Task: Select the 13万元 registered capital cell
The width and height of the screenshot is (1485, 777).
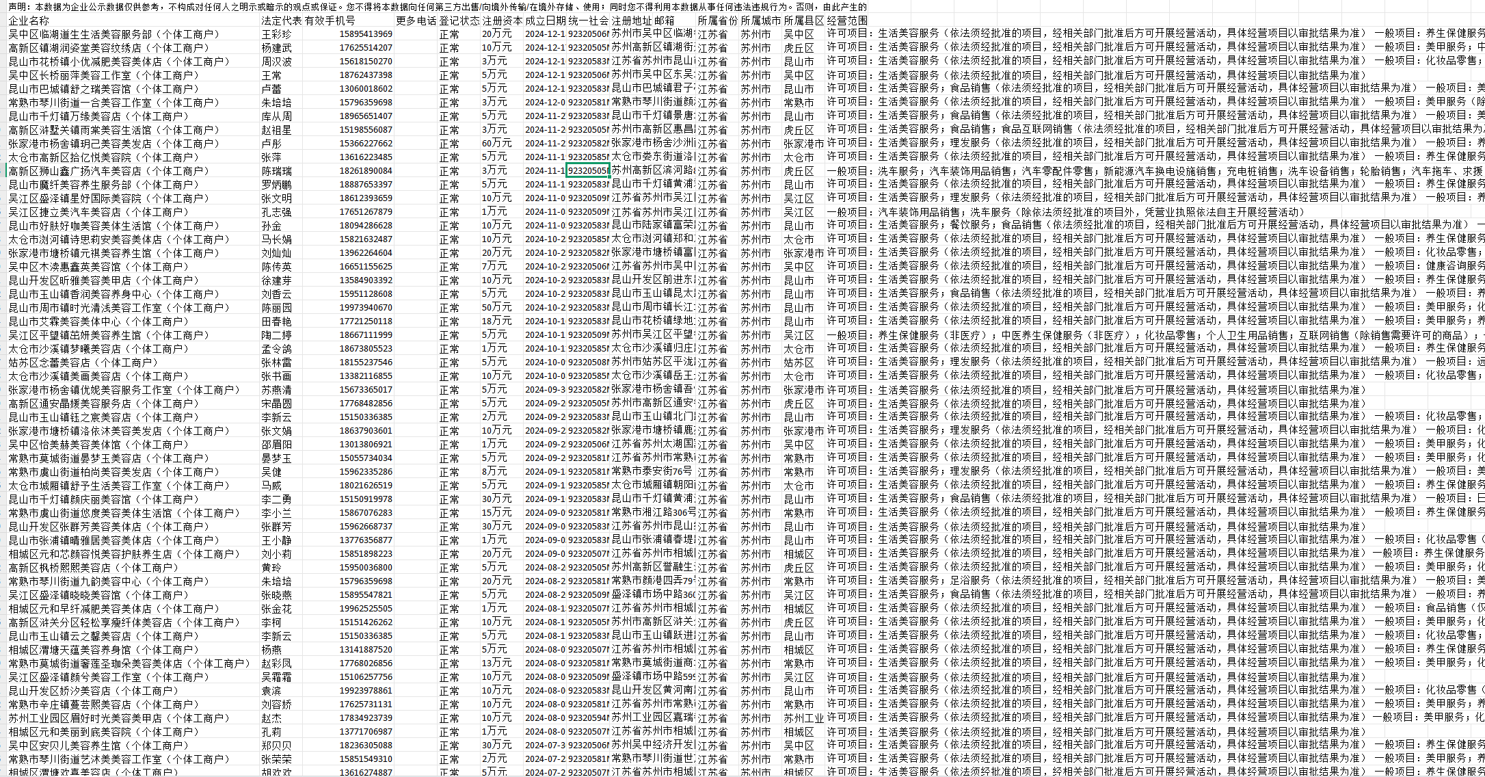Action: point(496,663)
